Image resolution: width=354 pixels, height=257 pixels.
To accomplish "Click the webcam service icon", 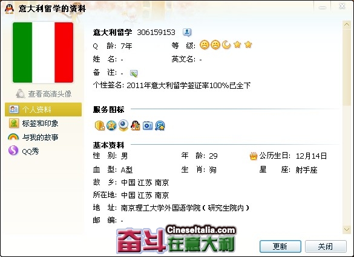I will click(x=123, y=125).
